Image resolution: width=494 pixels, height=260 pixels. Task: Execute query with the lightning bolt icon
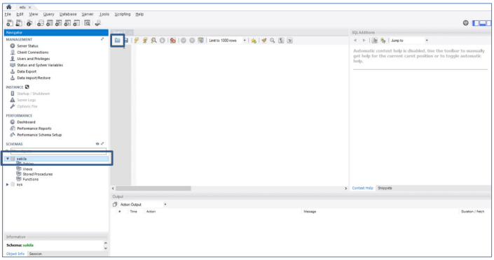(x=137, y=41)
